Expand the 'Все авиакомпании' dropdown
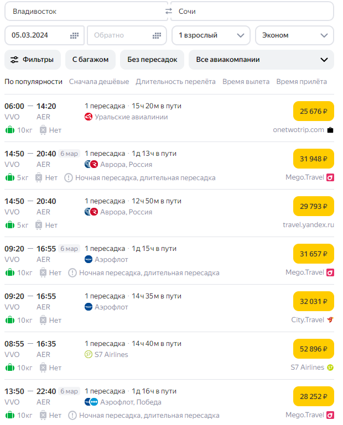Image resolution: width=343 pixels, height=425 pixels. (261, 60)
